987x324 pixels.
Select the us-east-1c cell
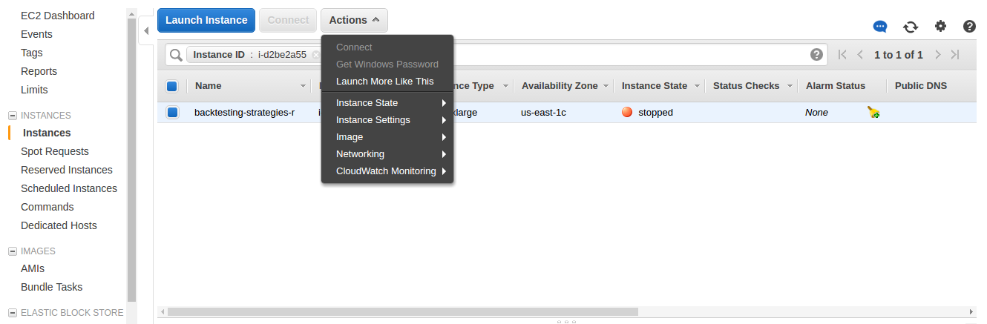pos(544,113)
